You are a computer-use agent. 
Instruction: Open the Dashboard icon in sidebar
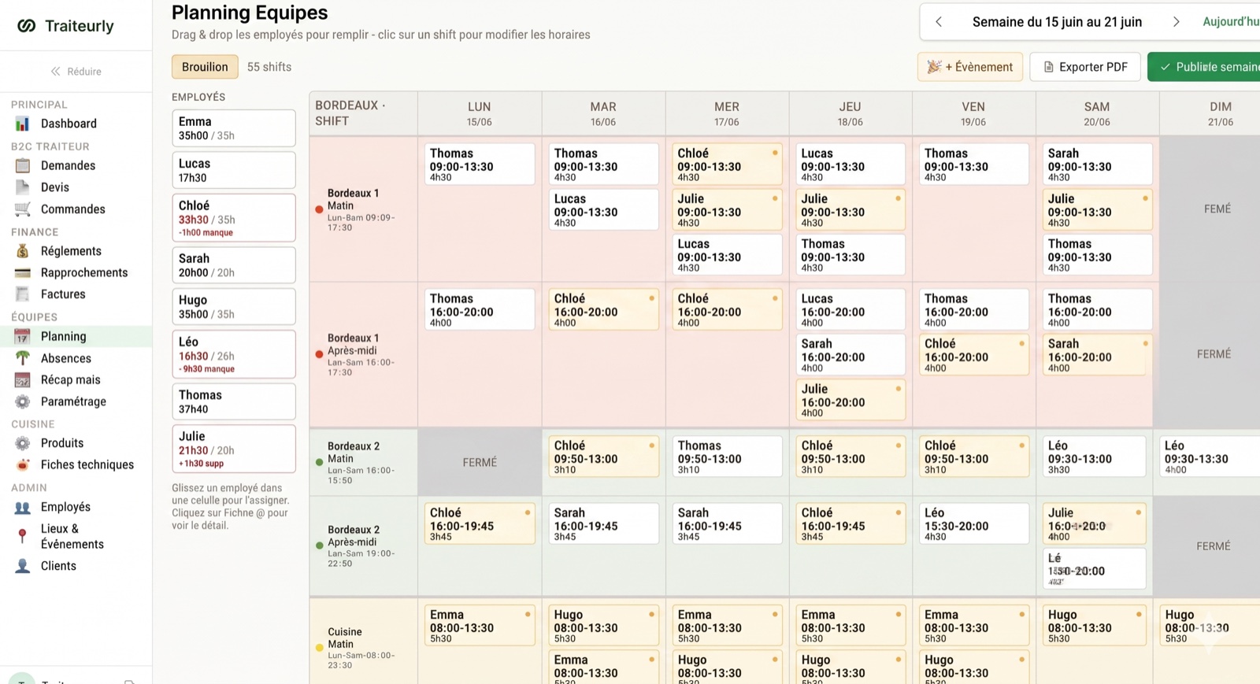coord(22,124)
